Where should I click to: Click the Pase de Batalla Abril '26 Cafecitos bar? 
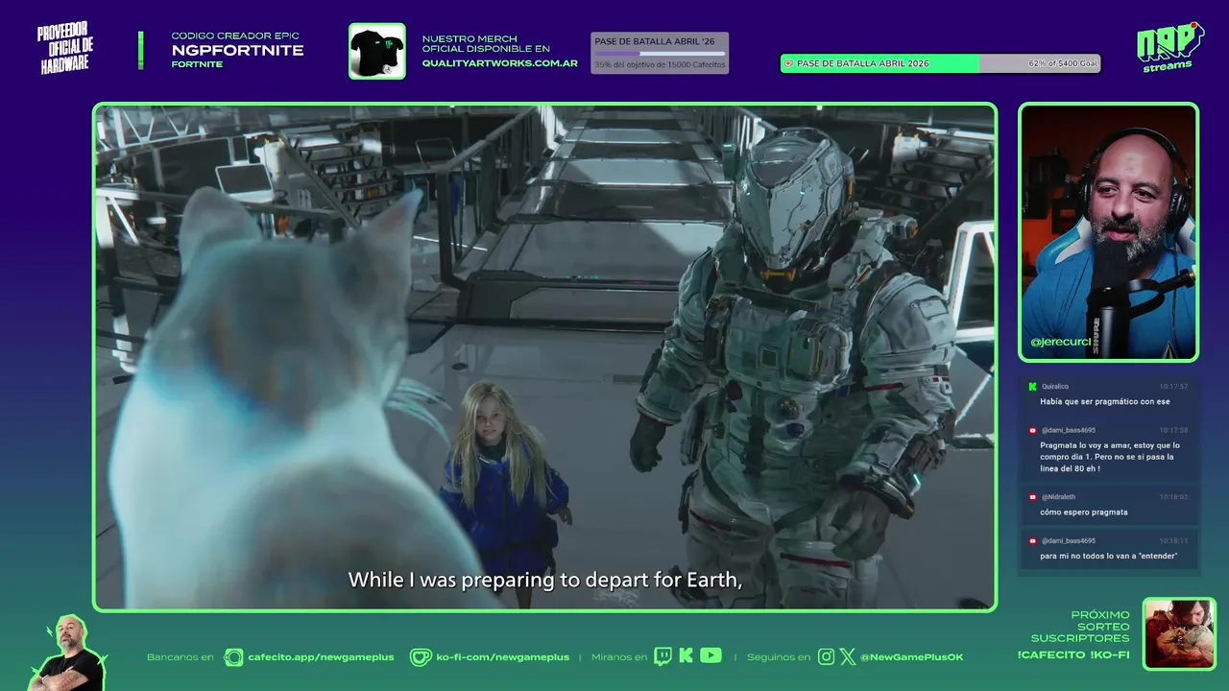(660, 53)
